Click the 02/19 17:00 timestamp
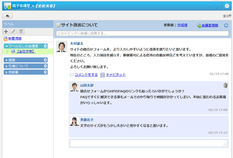The image size is (233, 158). pyautogui.click(x=219, y=74)
